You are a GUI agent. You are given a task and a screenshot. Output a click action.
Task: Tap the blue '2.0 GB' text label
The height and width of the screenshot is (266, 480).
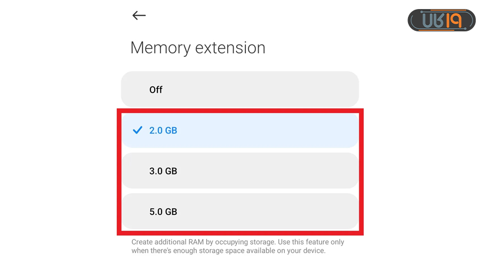pyautogui.click(x=163, y=130)
